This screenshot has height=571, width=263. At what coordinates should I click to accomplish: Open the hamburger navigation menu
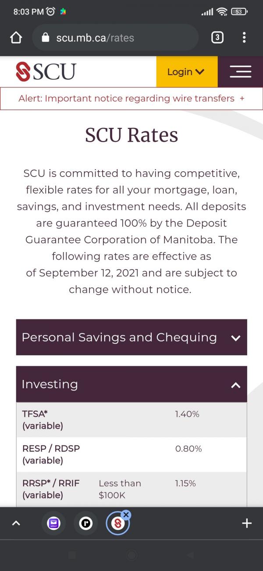pyautogui.click(x=240, y=72)
